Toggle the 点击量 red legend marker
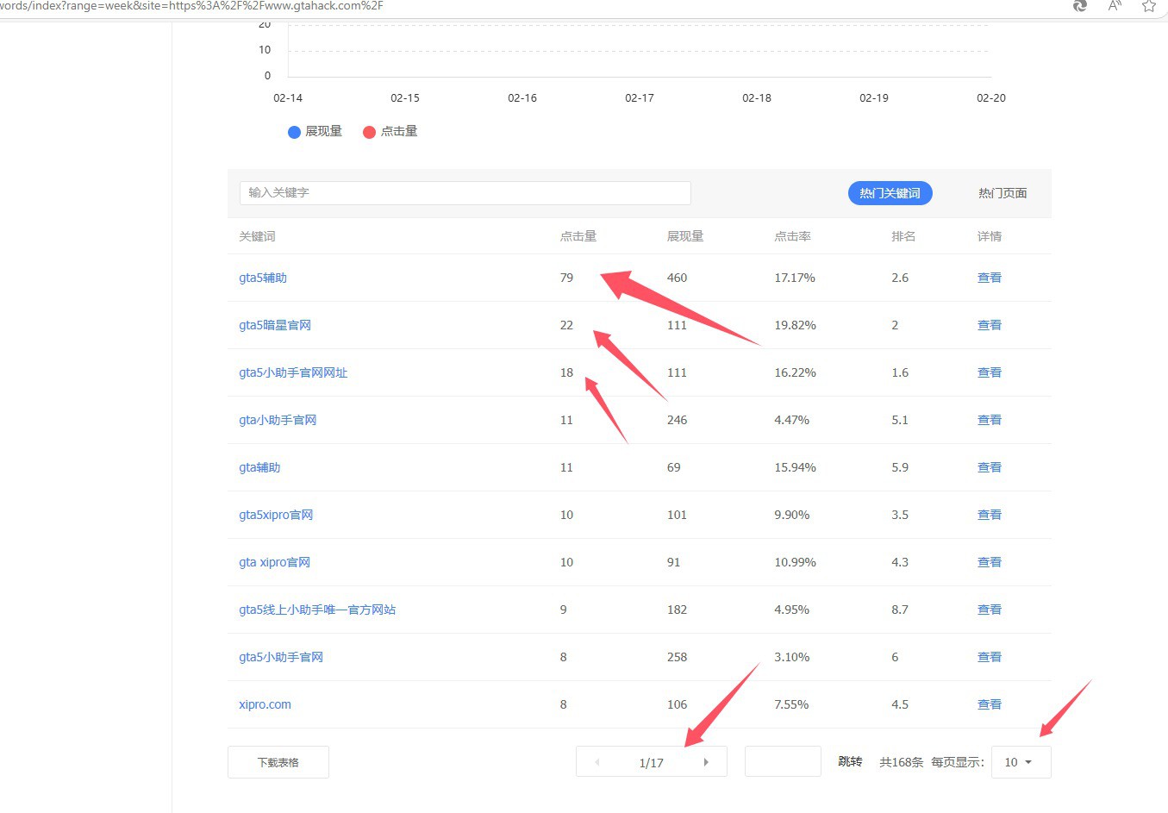The width and height of the screenshot is (1168, 813). point(369,132)
